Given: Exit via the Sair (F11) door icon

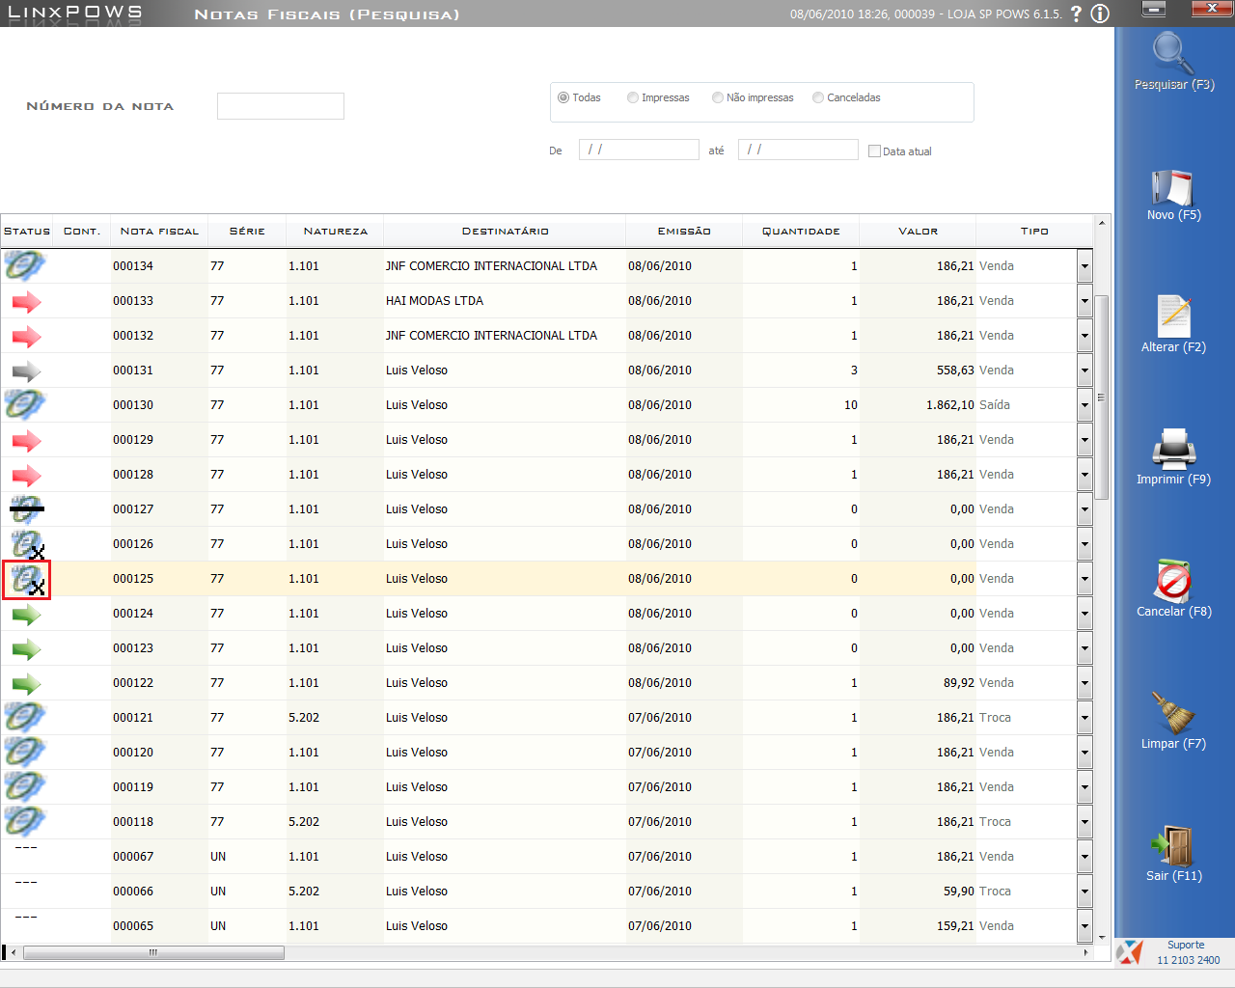Looking at the screenshot, I should [x=1173, y=846].
